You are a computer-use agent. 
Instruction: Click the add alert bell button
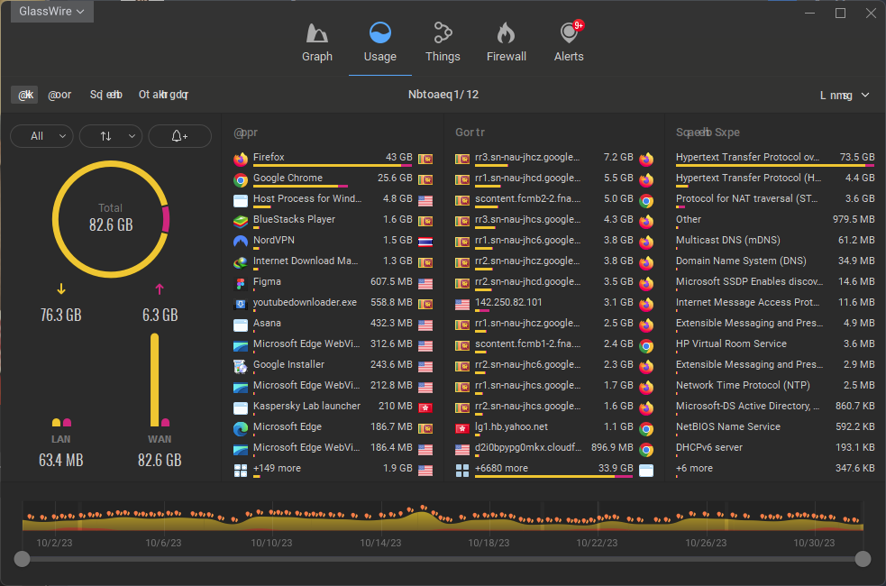point(179,136)
